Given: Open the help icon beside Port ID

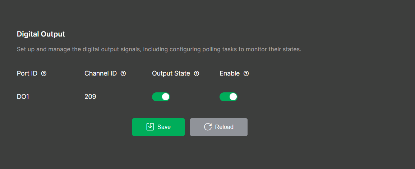Looking at the screenshot, I should [x=44, y=73].
